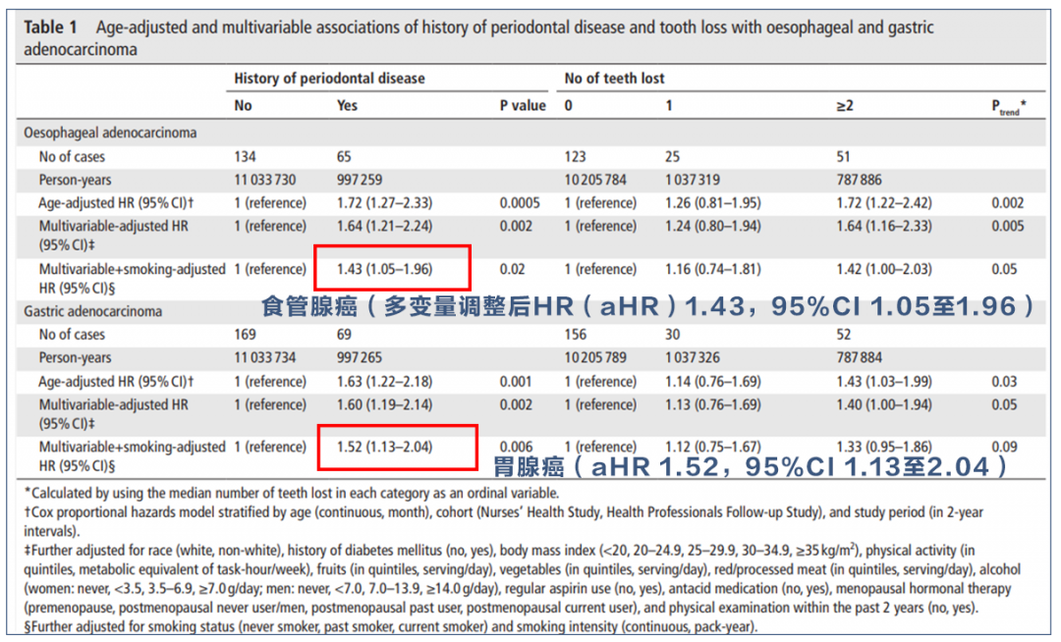This screenshot has height=642, width=1061.
Task: Click the P trend value "0.03"
Action: [1004, 382]
